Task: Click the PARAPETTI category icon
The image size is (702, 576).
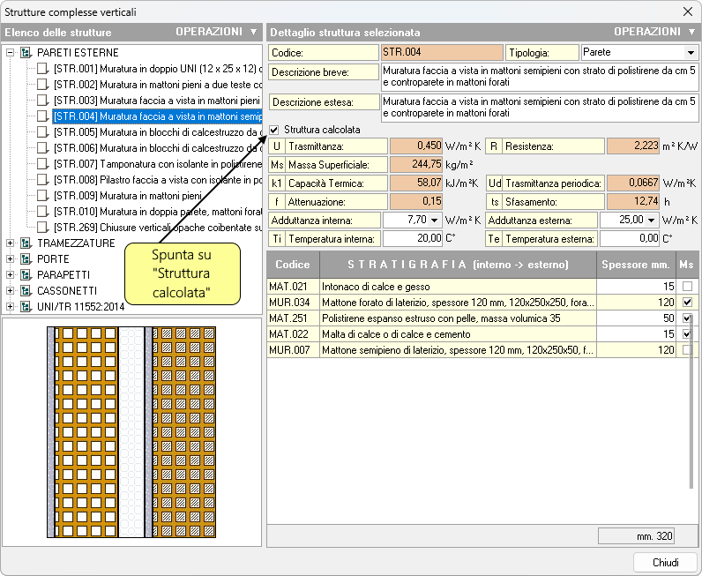Action: coord(26,275)
